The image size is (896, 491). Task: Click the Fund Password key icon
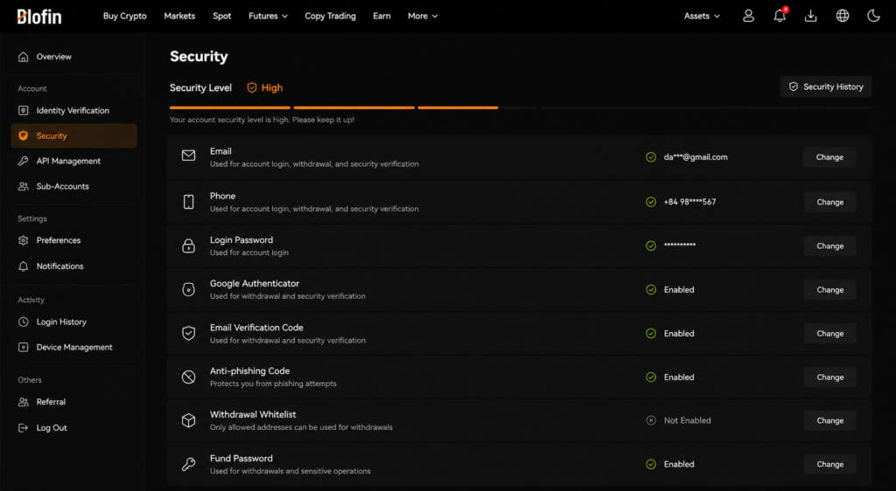[189, 464]
